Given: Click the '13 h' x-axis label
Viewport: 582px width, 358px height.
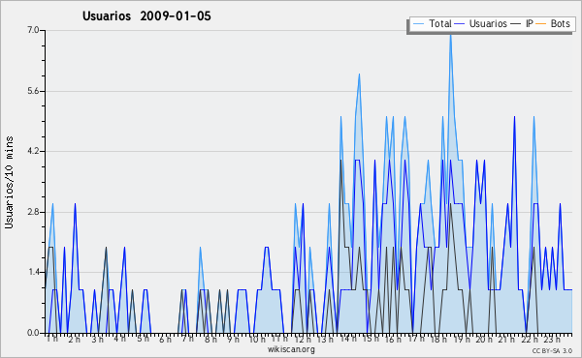Looking at the screenshot, I should coord(325,340).
